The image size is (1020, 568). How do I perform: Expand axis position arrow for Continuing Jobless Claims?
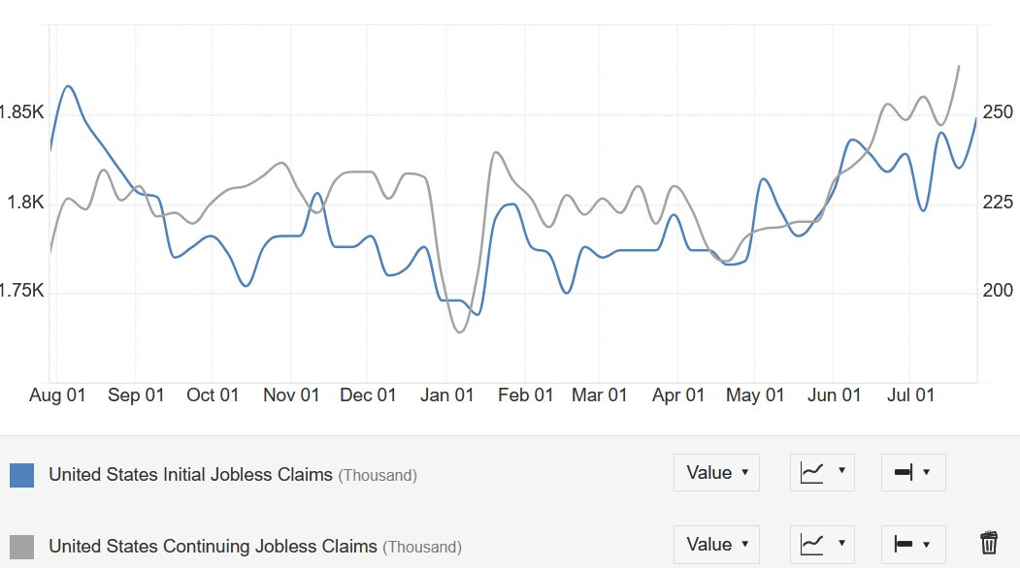point(926,545)
